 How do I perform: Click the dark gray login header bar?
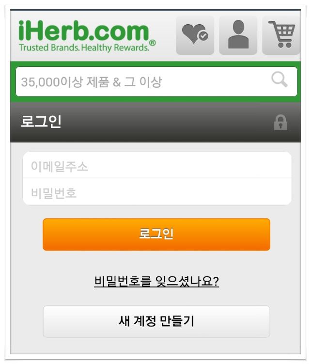tap(155, 122)
